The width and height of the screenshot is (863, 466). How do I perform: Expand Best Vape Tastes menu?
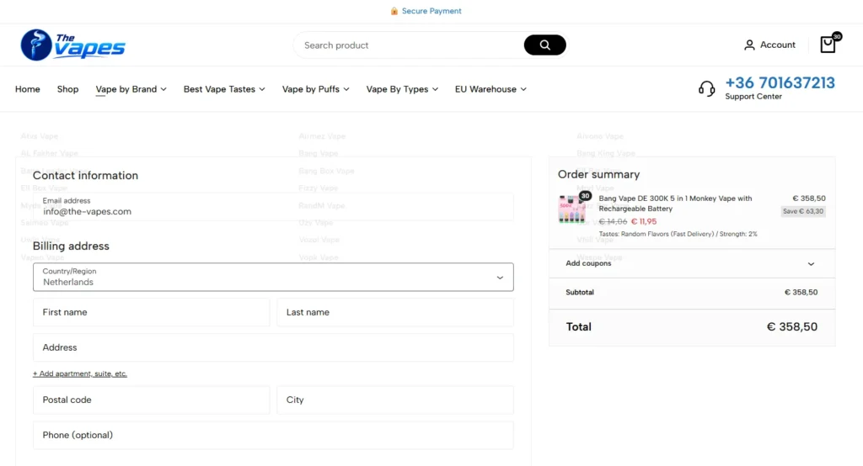(224, 89)
